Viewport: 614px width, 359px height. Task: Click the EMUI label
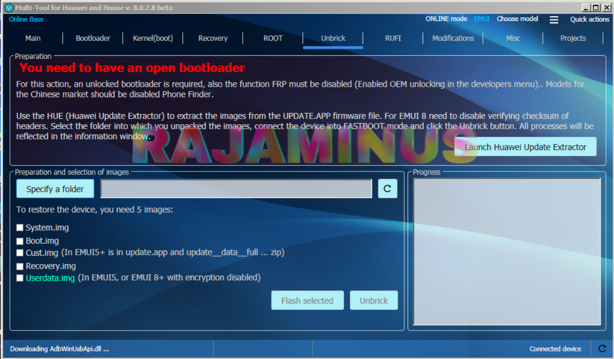tap(481, 19)
